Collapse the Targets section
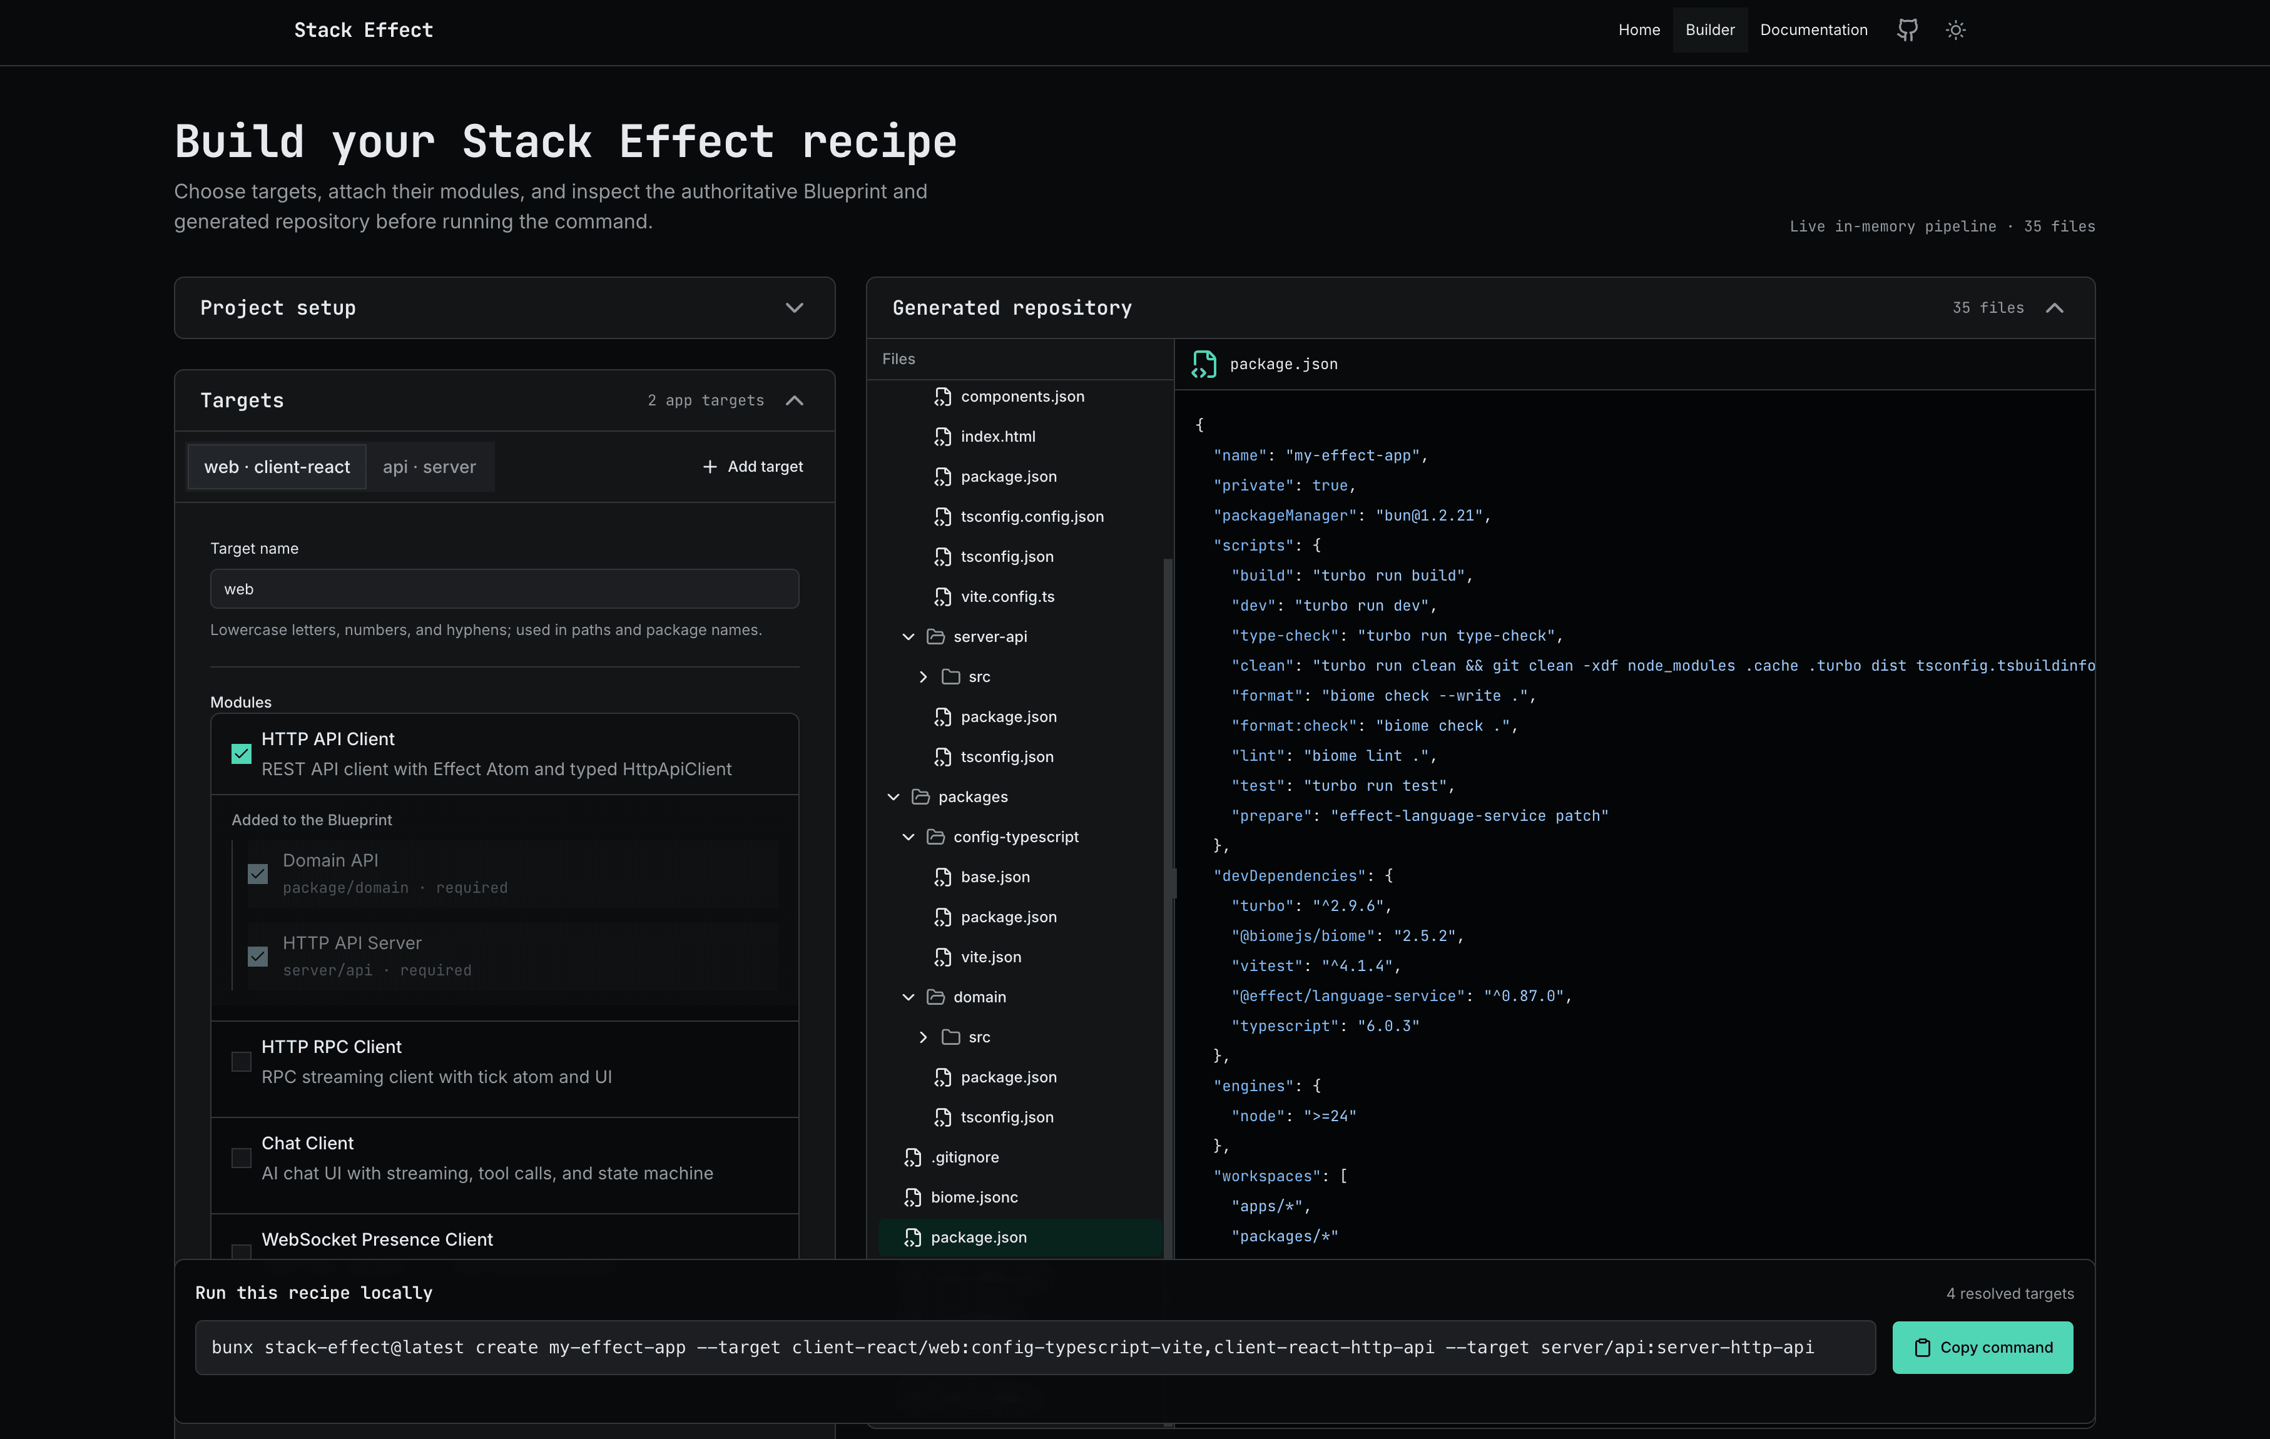 [795, 400]
